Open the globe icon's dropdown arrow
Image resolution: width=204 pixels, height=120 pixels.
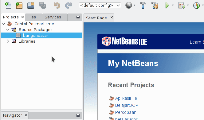point(134,5)
